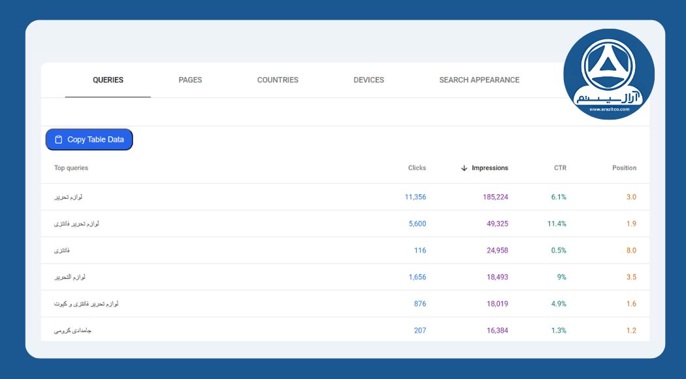This screenshot has width=686, height=379.
Task: Click the clicks value 11,356 in first row
Action: tap(416, 196)
